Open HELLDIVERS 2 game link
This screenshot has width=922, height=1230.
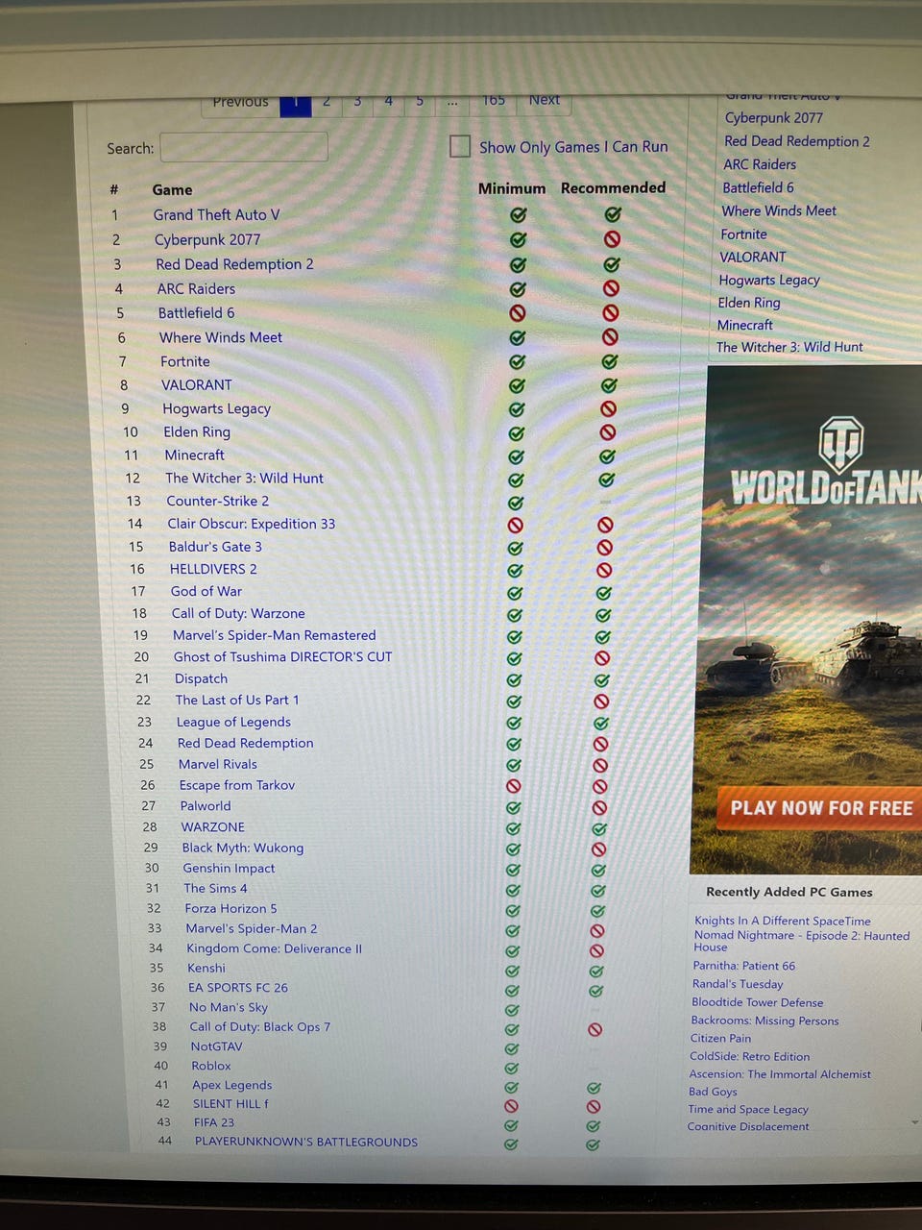tap(213, 569)
